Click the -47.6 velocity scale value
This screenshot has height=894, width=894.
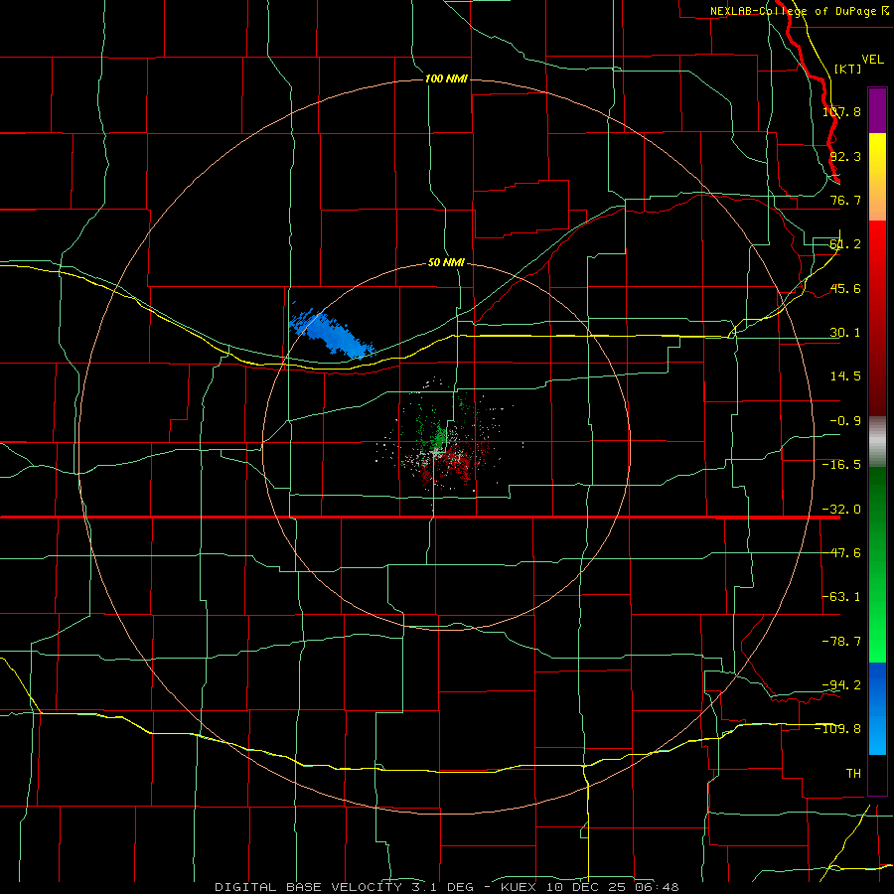(x=841, y=553)
